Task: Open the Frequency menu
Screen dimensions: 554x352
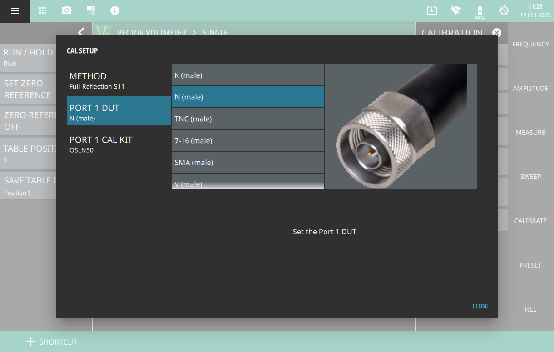Action: 530,44
